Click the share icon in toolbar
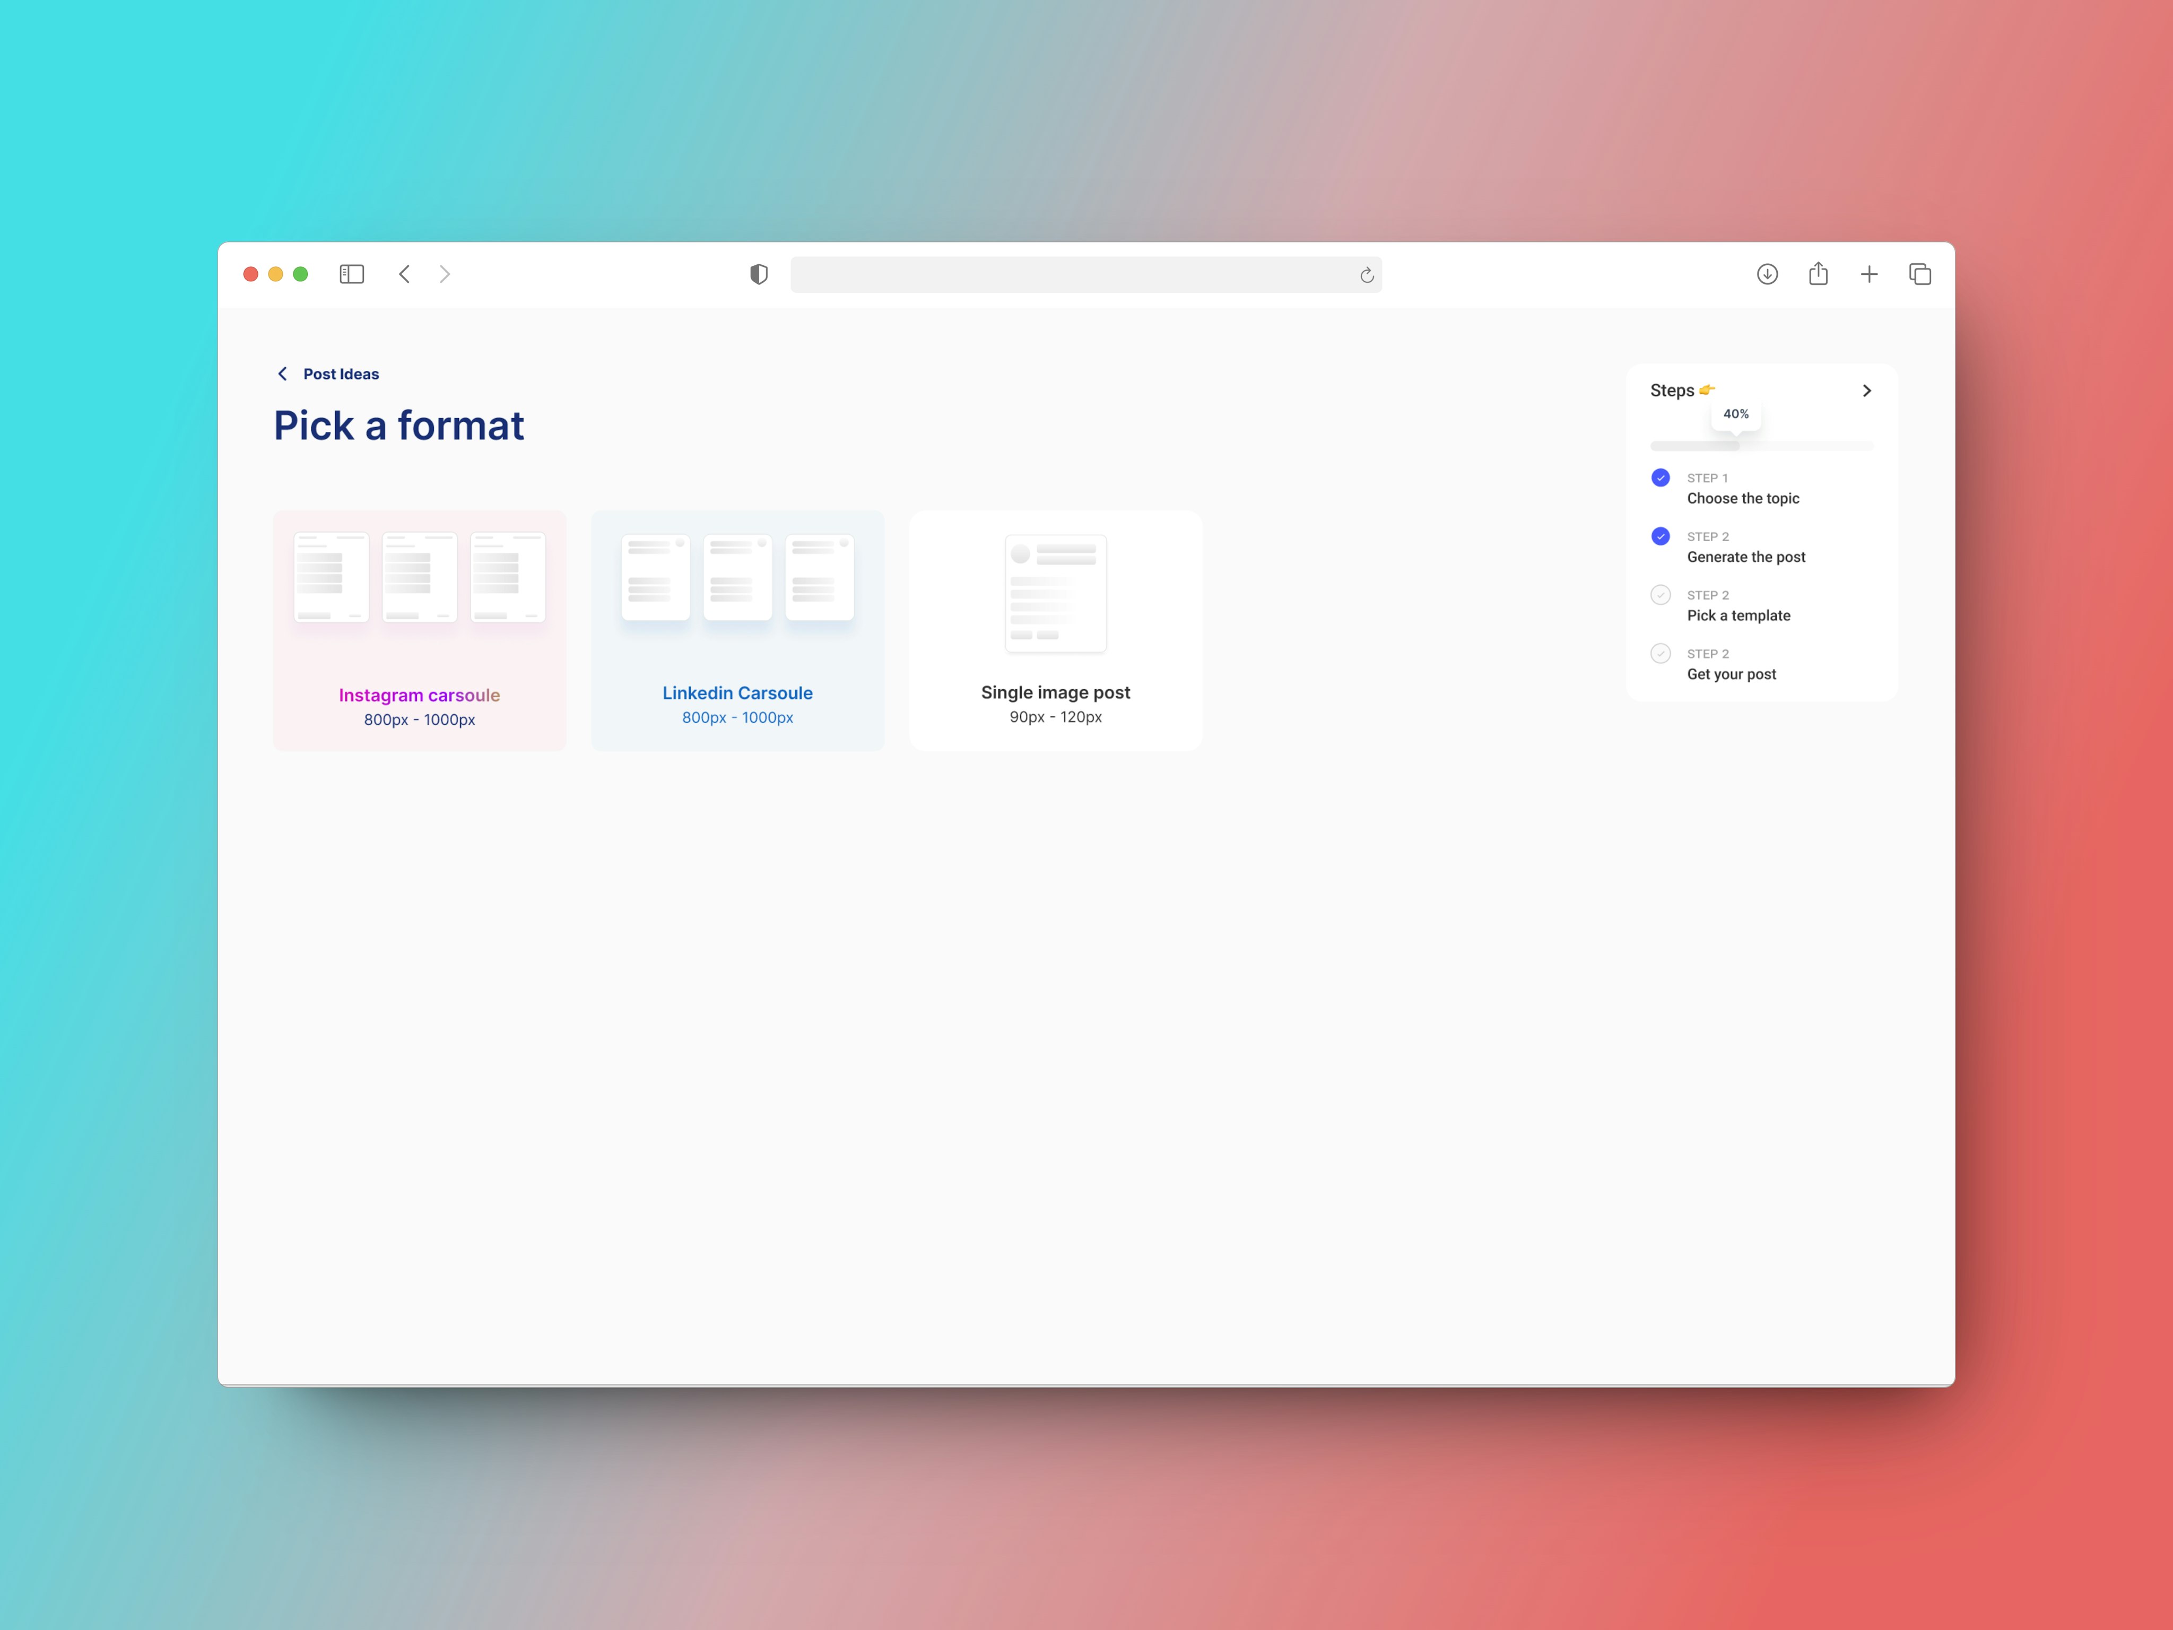This screenshot has height=1630, width=2173. pyautogui.click(x=1819, y=273)
